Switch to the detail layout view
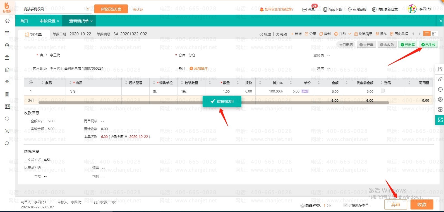Screen dimensions: 444x212 click(x=434, y=34)
